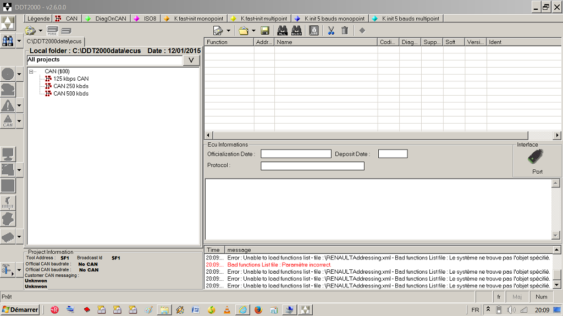Select the CAN 250 kbds tree item
Image resolution: width=563 pixels, height=316 pixels.
70,86
